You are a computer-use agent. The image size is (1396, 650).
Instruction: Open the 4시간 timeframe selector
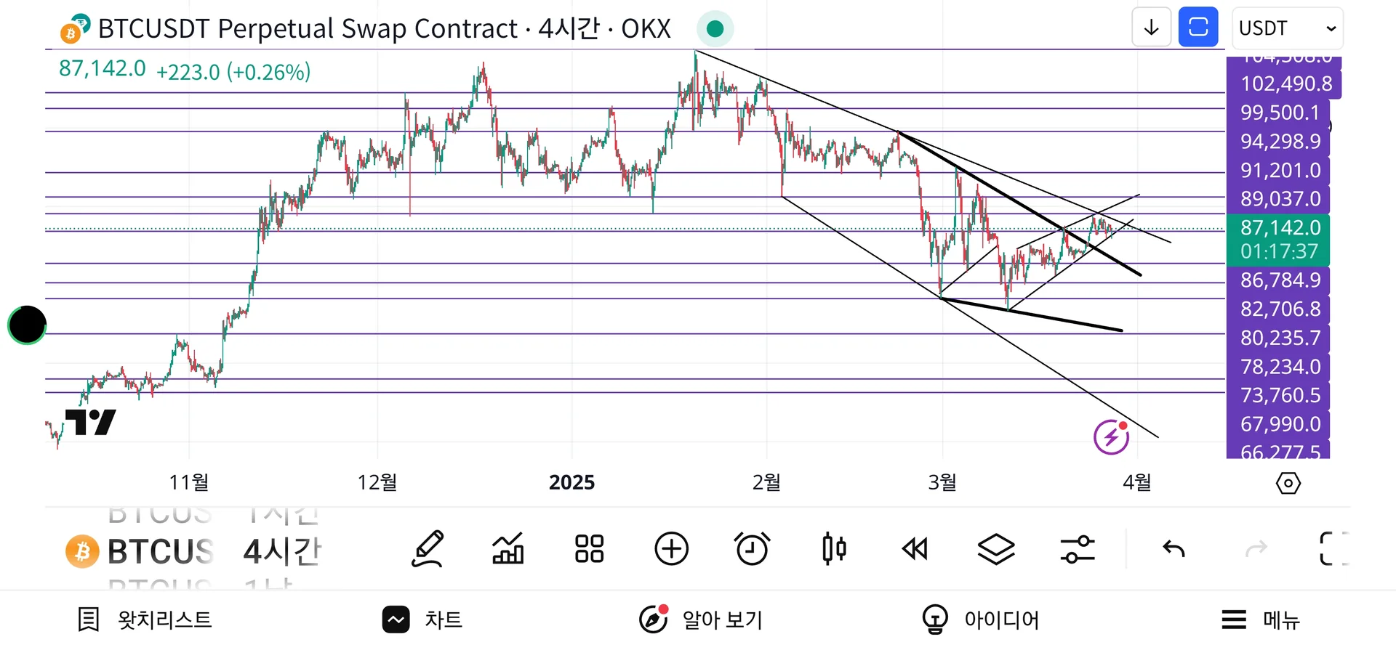pos(281,551)
